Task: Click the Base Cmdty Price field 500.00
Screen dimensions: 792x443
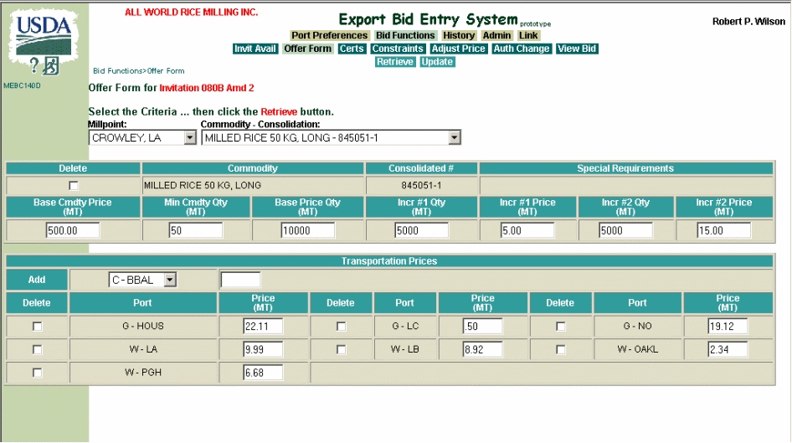Action: tap(73, 230)
